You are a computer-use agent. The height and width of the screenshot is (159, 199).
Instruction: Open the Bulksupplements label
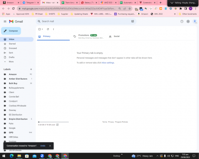[17, 88]
